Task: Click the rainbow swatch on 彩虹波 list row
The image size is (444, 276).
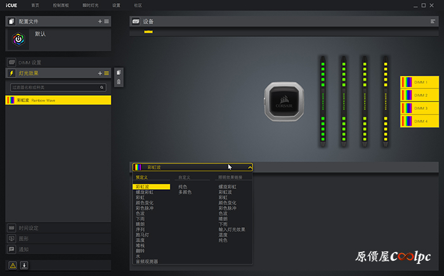Action: (11, 100)
